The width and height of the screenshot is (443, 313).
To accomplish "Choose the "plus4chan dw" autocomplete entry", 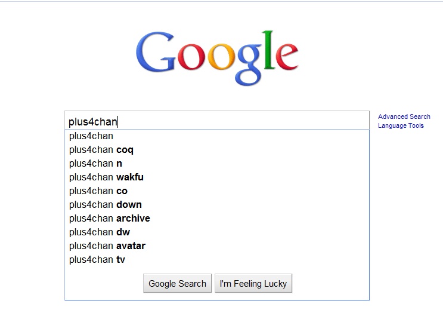I will coord(100,232).
